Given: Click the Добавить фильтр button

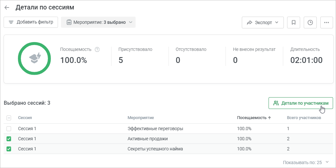Looking at the screenshot, I should coord(31,22).
